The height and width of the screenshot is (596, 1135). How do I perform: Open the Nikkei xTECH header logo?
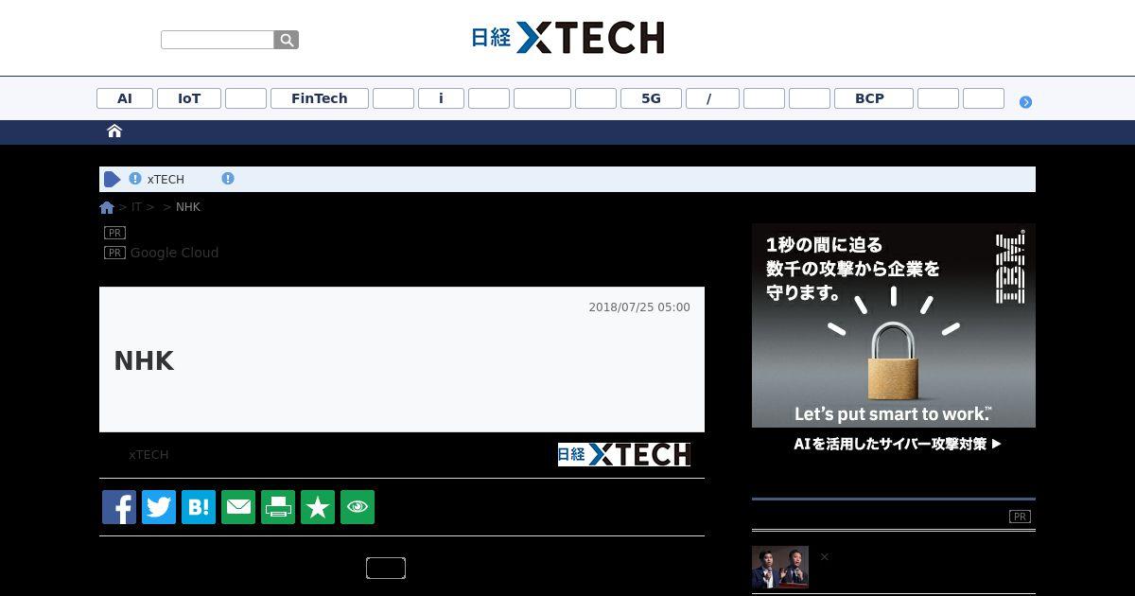point(567,38)
